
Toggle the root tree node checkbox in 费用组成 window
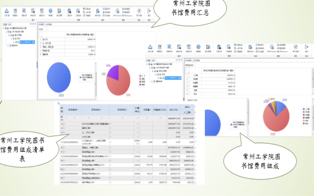click(x=149, y=64)
